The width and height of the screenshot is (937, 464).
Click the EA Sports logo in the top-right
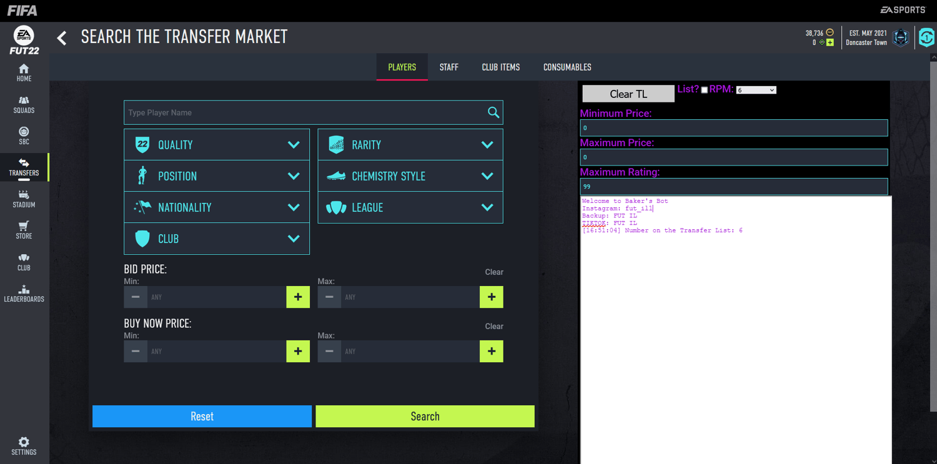903,10
